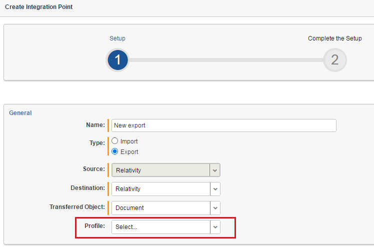Image resolution: width=374 pixels, height=247 pixels.
Task: Click the Source: field label
Action: [x=94, y=169]
